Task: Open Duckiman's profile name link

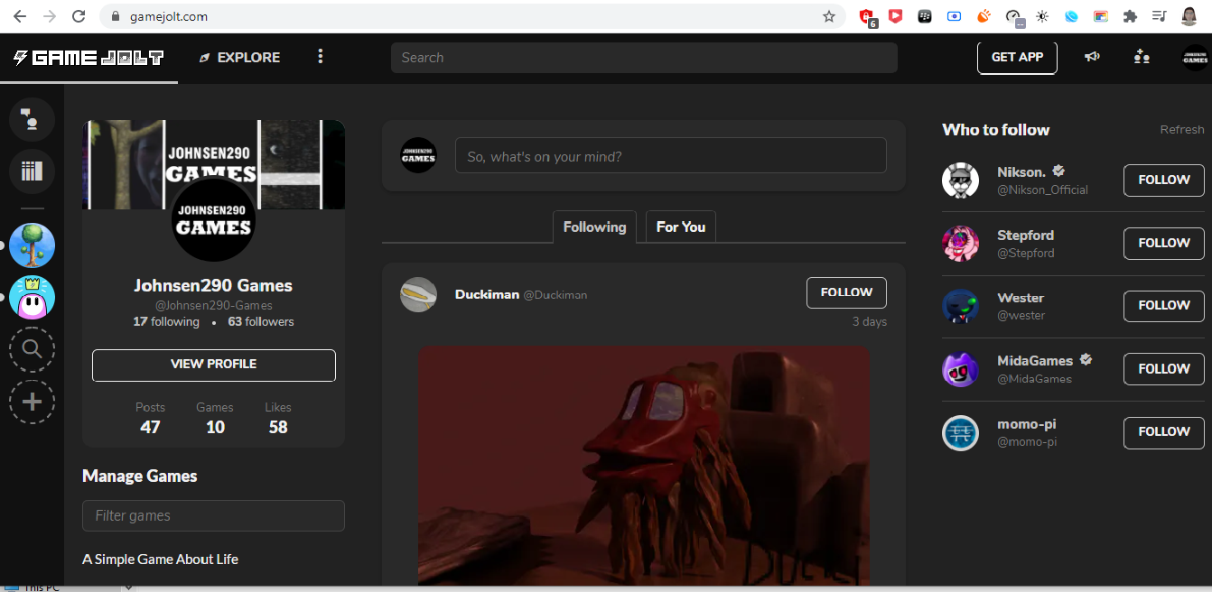Action: pyautogui.click(x=487, y=294)
